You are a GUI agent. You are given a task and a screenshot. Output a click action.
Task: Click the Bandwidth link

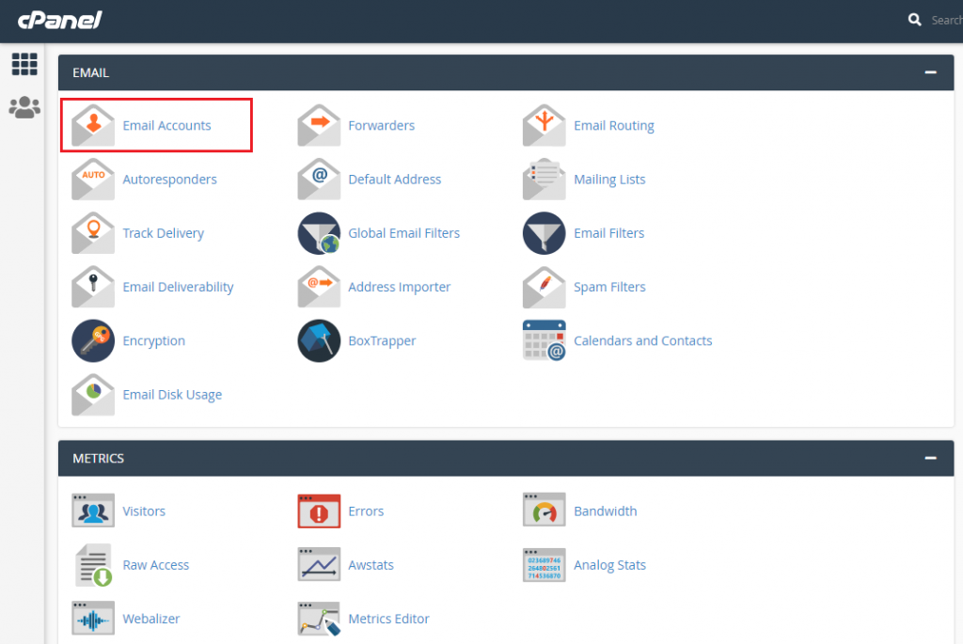tap(605, 511)
